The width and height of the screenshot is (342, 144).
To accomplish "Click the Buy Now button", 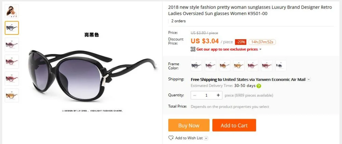I will pos(189,125).
